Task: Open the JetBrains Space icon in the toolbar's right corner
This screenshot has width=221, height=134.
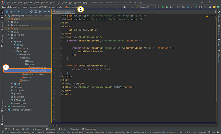Action: (219, 7)
